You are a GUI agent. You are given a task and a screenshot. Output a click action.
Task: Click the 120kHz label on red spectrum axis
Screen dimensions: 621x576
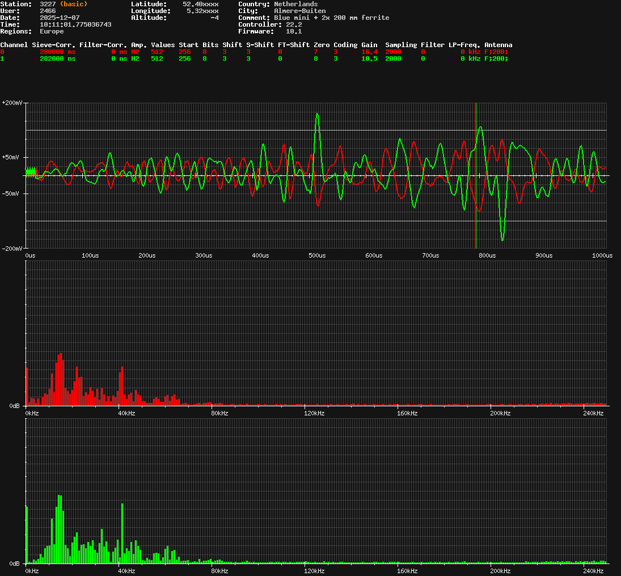coord(314,413)
